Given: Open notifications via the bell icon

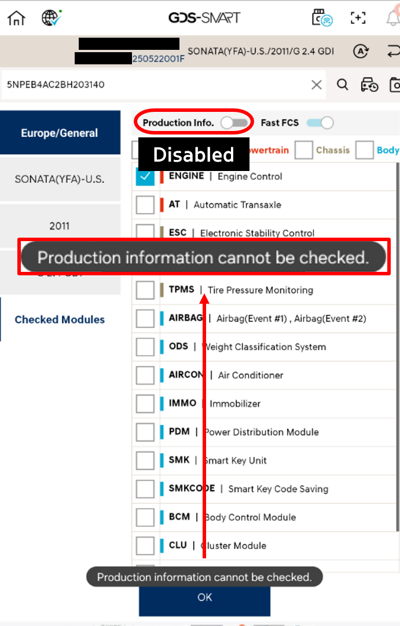Looking at the screenshot, I should tap(392, 18).
